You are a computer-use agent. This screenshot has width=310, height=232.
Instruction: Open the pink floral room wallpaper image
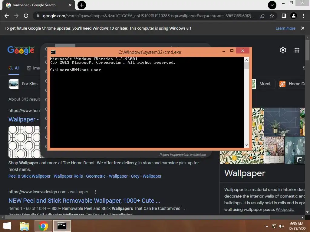274,150
